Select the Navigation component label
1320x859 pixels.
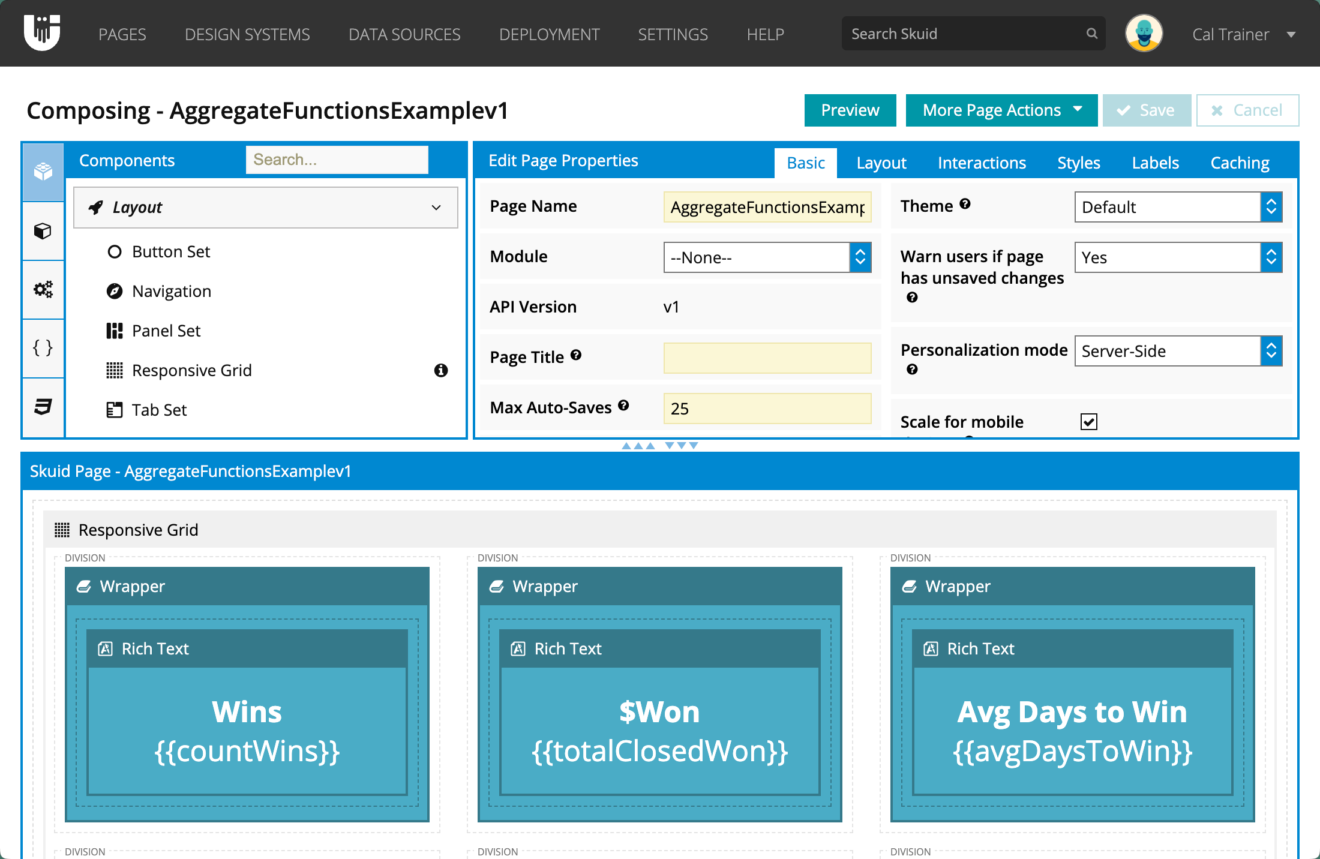172,292
